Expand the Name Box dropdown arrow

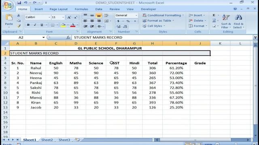click(43, 37)
